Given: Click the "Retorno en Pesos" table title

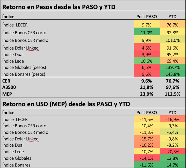Looking at the screenshot, I should [x=59, y=7].
